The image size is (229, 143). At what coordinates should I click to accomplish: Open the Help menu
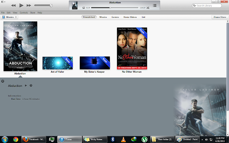[40, 13]
